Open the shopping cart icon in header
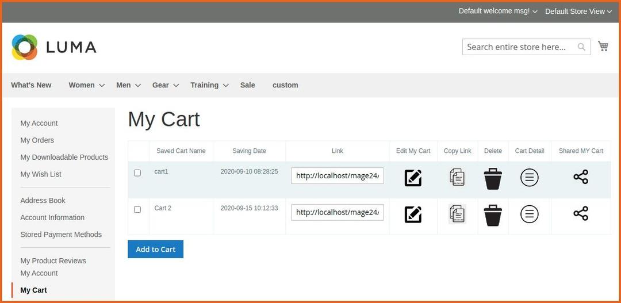Viewport: 621px width, 303px height. [x=603, y=46]
